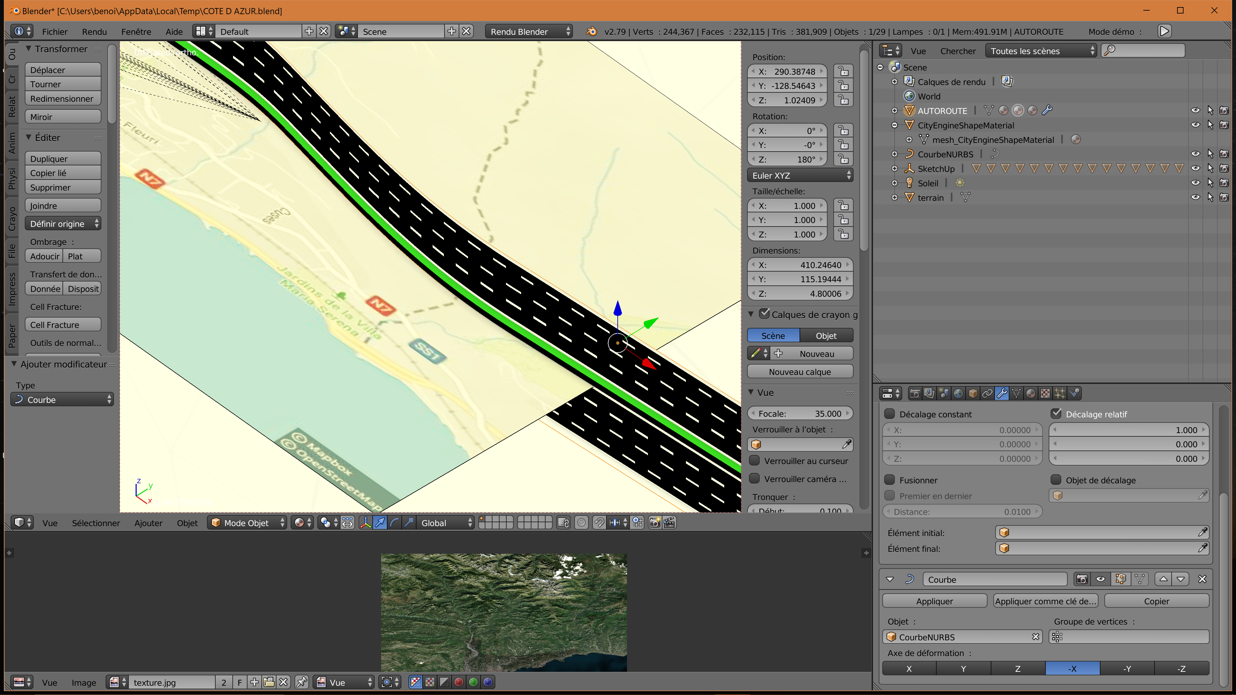Show red channel in image editor
Screen dimensions: 1236x695
[x=459, y=682]
